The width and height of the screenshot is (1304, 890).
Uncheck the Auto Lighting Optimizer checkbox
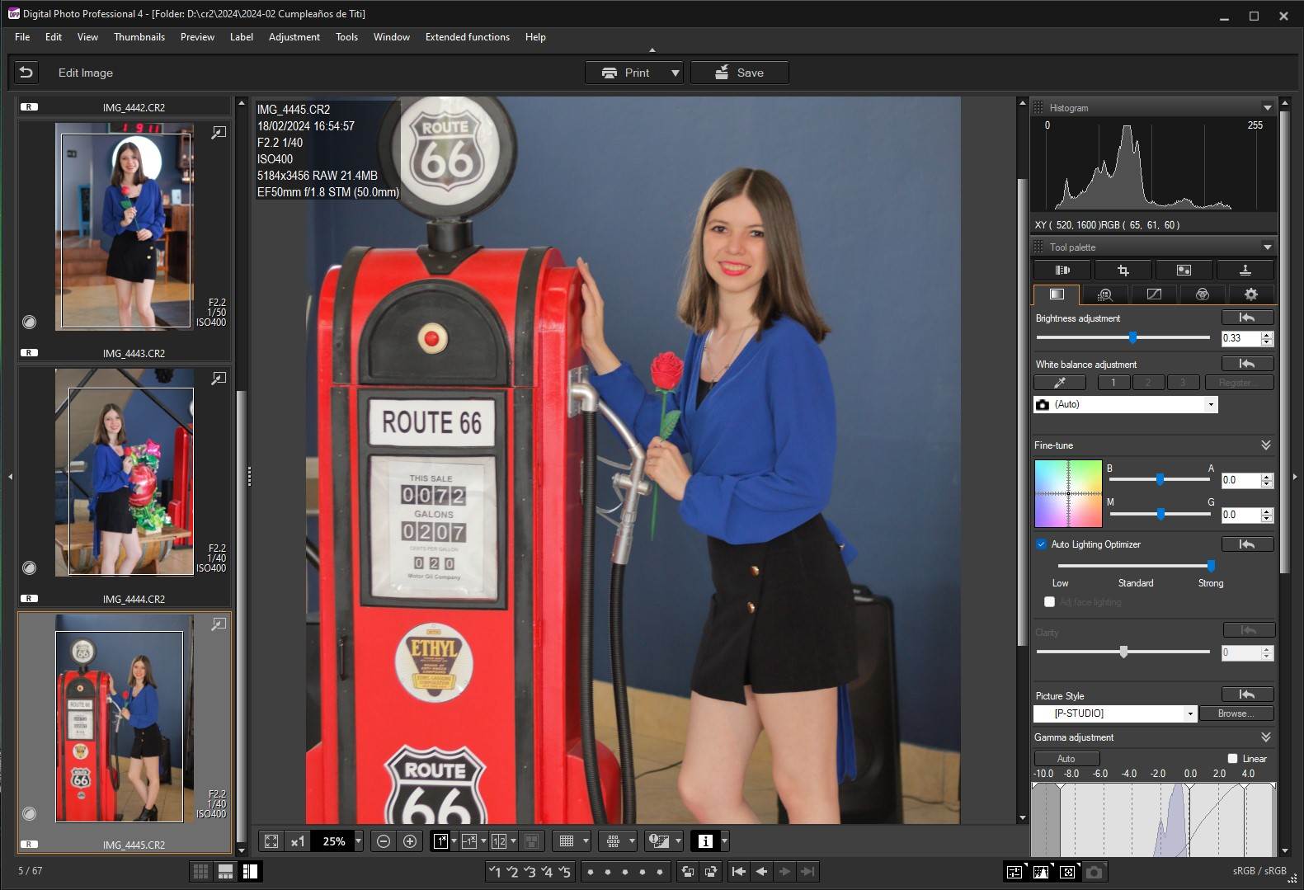click(x=1042, y=544)
